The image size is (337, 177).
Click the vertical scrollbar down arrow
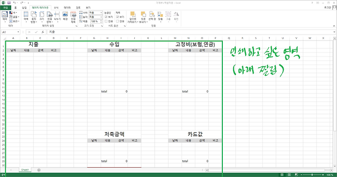click(x=335, y=166)
